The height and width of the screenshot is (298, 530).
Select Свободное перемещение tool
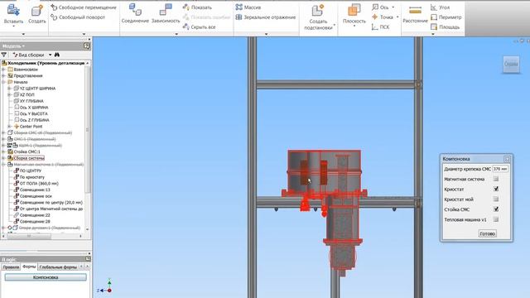coord(84,7)
